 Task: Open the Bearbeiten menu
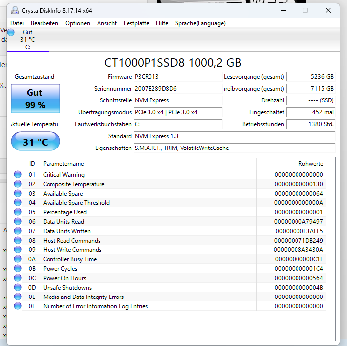(x=45, y=23)
